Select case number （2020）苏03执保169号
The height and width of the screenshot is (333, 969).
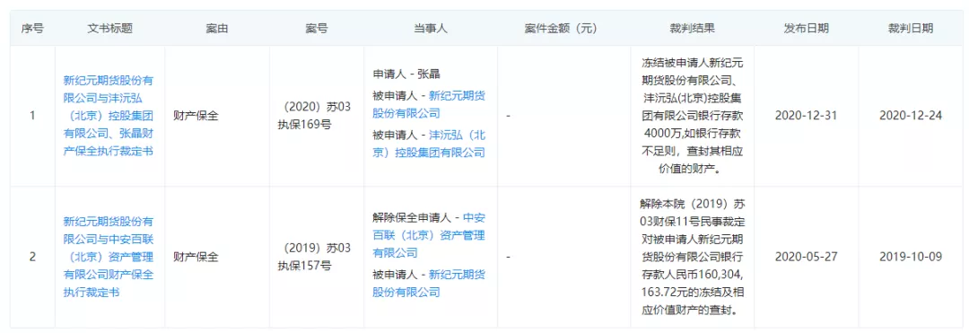tap(315, 116)
